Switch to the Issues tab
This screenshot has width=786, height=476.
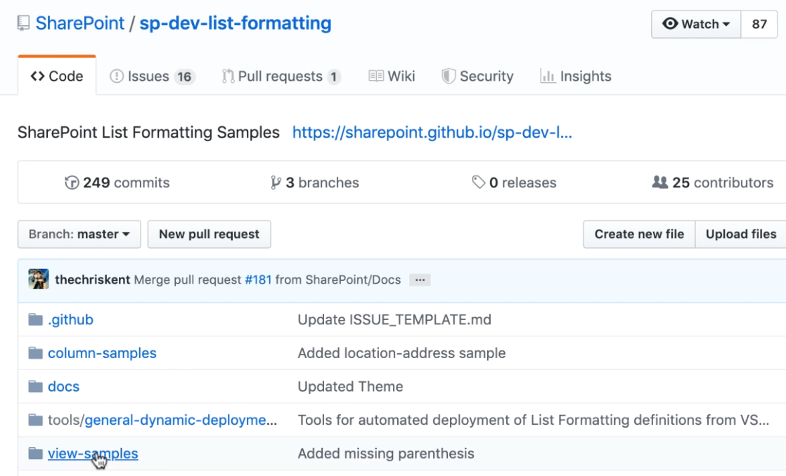153,76
